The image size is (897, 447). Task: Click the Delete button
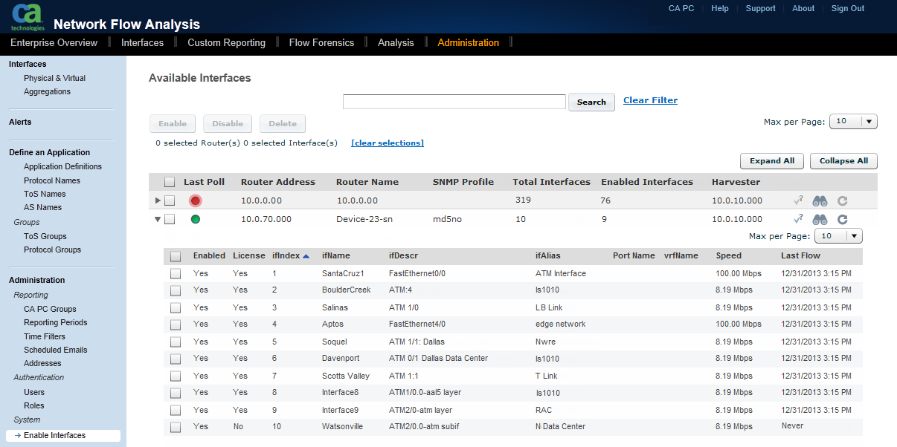click(x=283, y=124)
